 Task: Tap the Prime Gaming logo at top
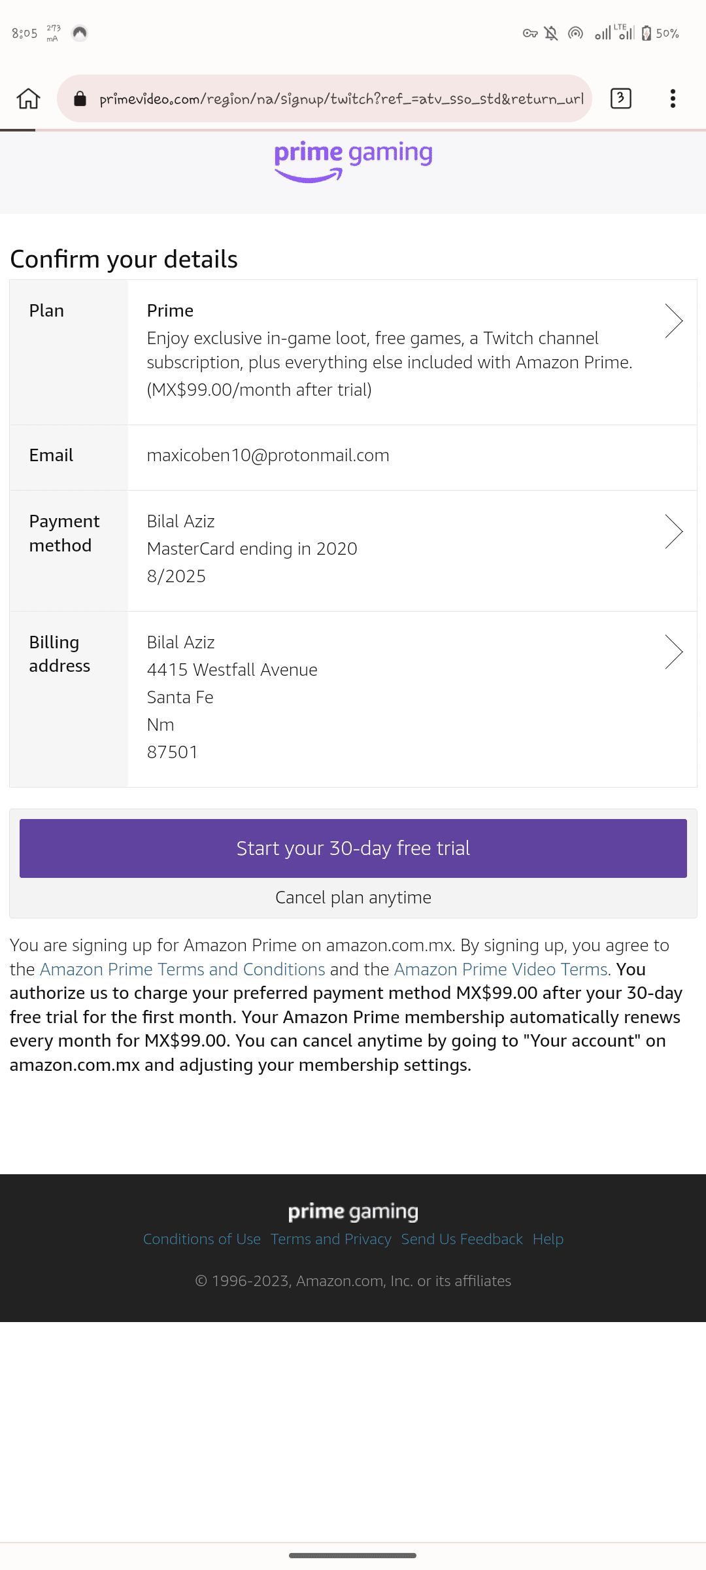coord(353,162)
